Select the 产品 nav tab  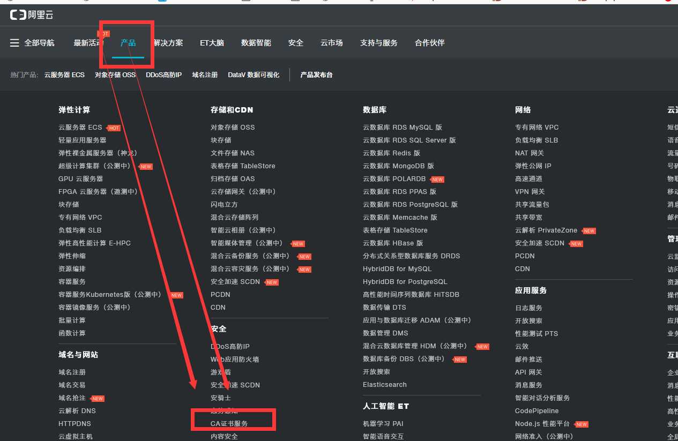(128, 43)
